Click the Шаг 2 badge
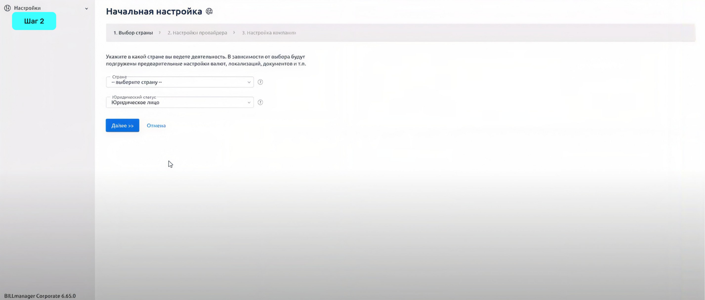 click(34, 21)
